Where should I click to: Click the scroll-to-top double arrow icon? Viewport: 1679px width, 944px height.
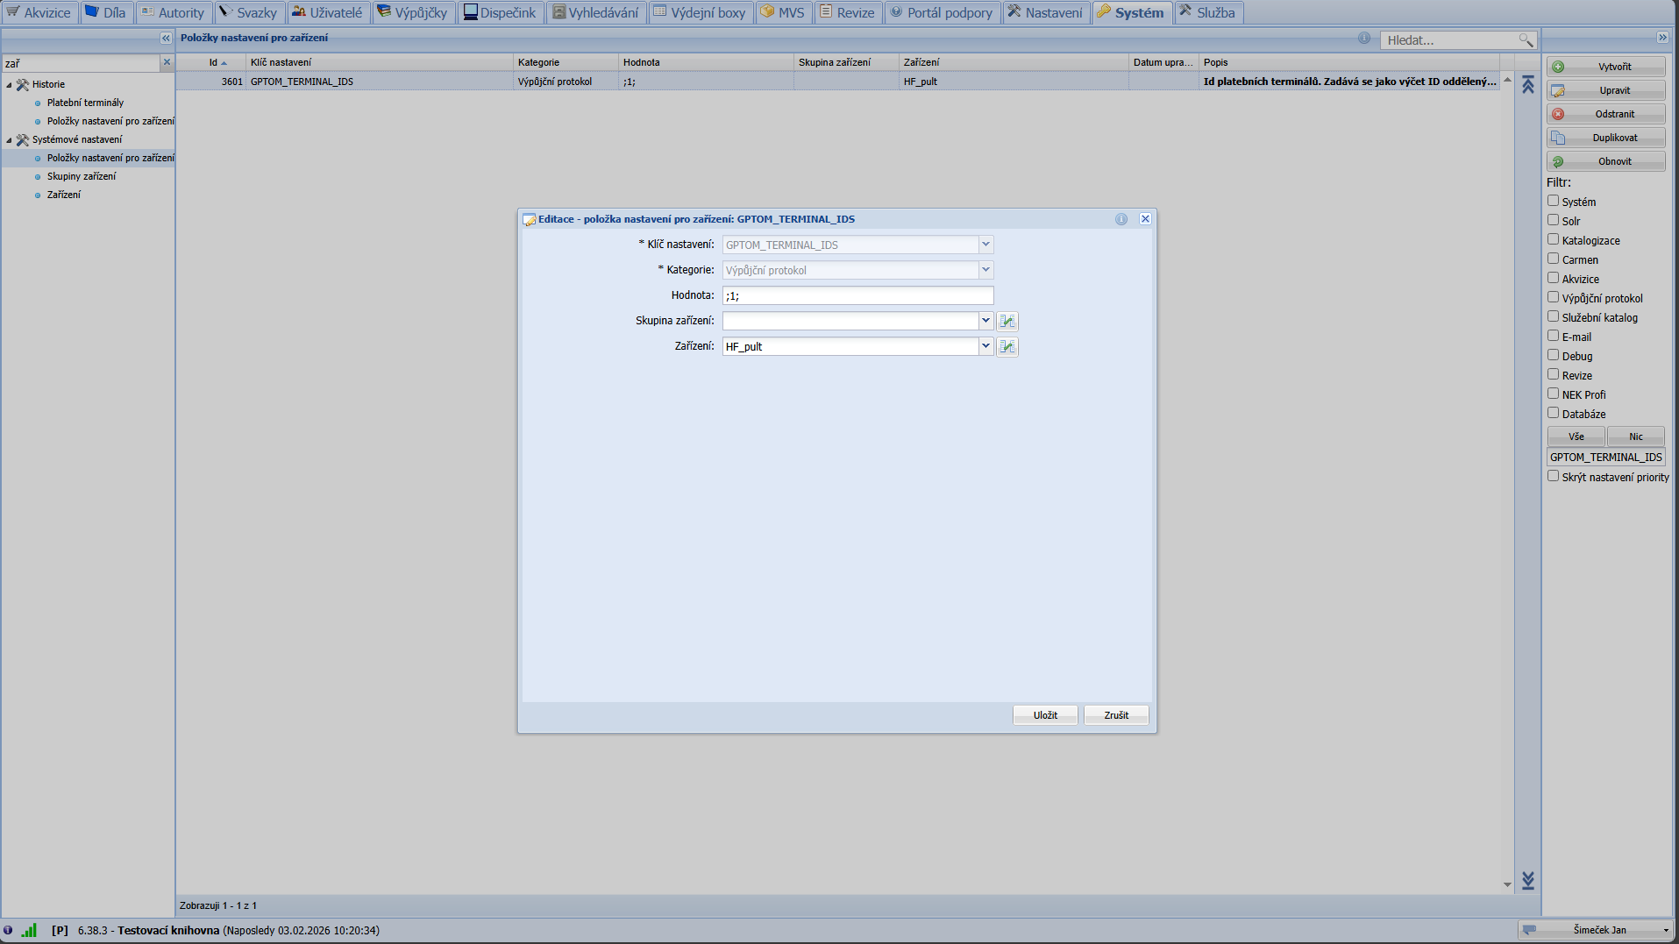(1528, 85)
